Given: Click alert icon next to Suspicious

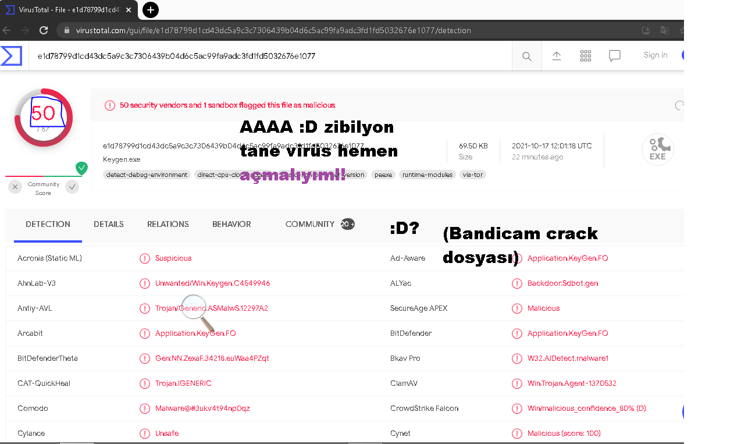Looking at the screenshot, I should [145, 258].
